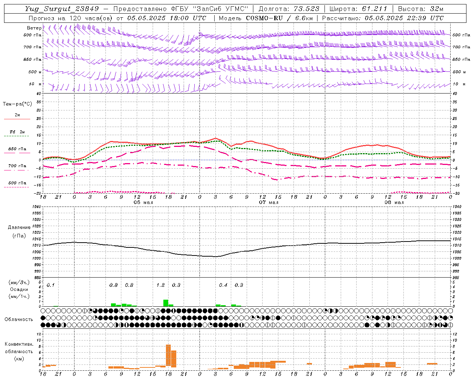Image resolution: width=472 pixels, height=377 pixels.
Task: Click the Рассчитано: 05.05.2025 22:39 UTC text
Action: (383, 18)
